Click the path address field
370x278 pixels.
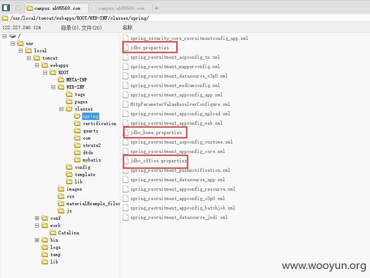point(185,18)
